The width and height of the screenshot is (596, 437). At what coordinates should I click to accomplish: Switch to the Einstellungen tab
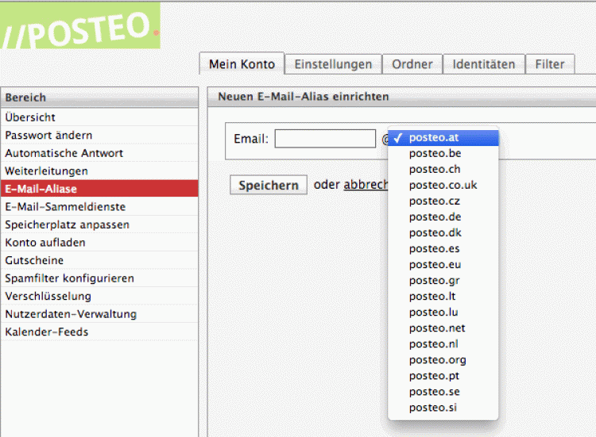click(x=333, y=64)
